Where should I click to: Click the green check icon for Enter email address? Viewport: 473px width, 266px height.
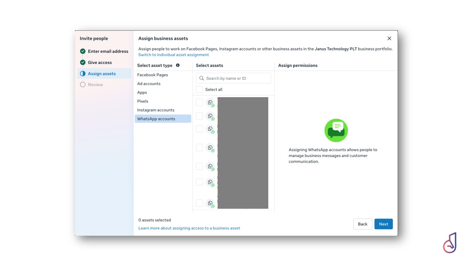[83, 51]
